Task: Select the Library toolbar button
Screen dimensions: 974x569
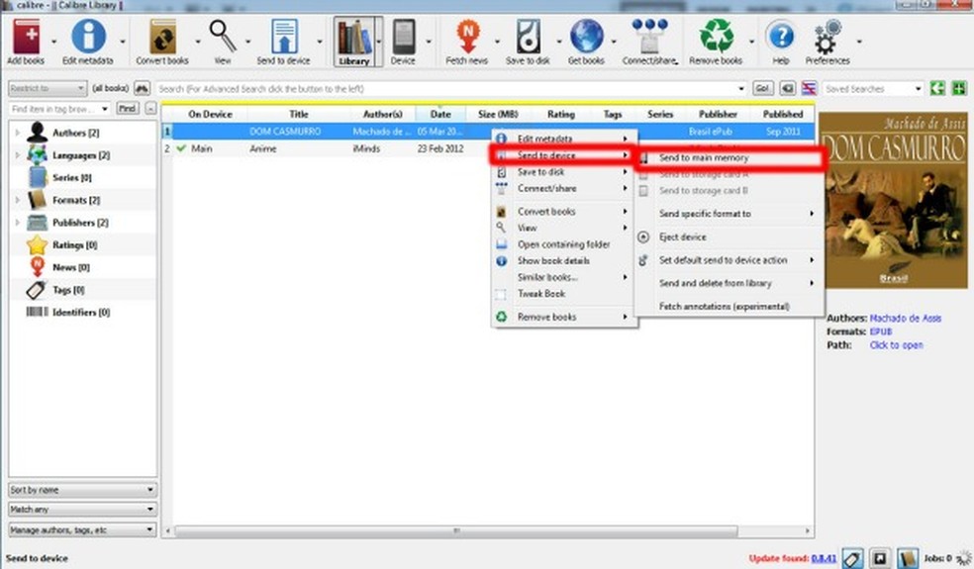Action: [x=354, y=42]
